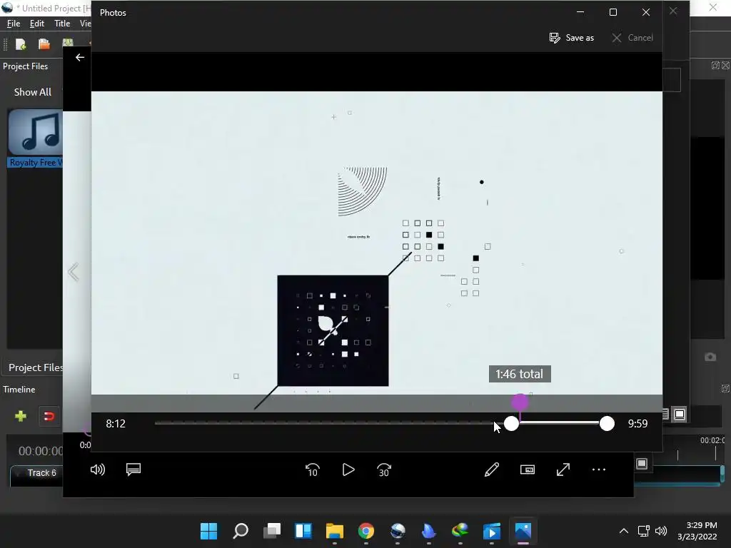Screen dimensions: 731x548
Task: Skip back 10 seconds
Action: pos(313,470)
